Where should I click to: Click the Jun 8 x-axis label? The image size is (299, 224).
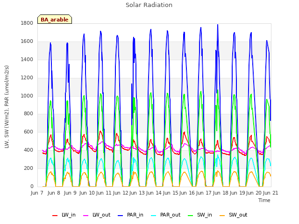point(54,193)
